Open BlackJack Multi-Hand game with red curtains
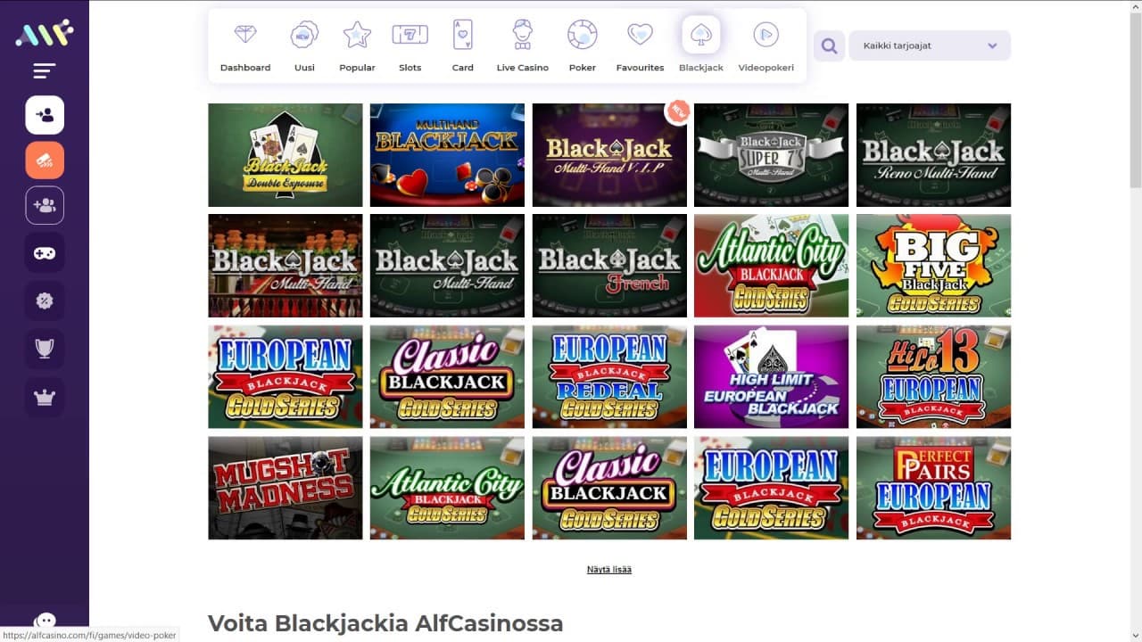Screen dimensions: 1142x642 tap(285, 266)
